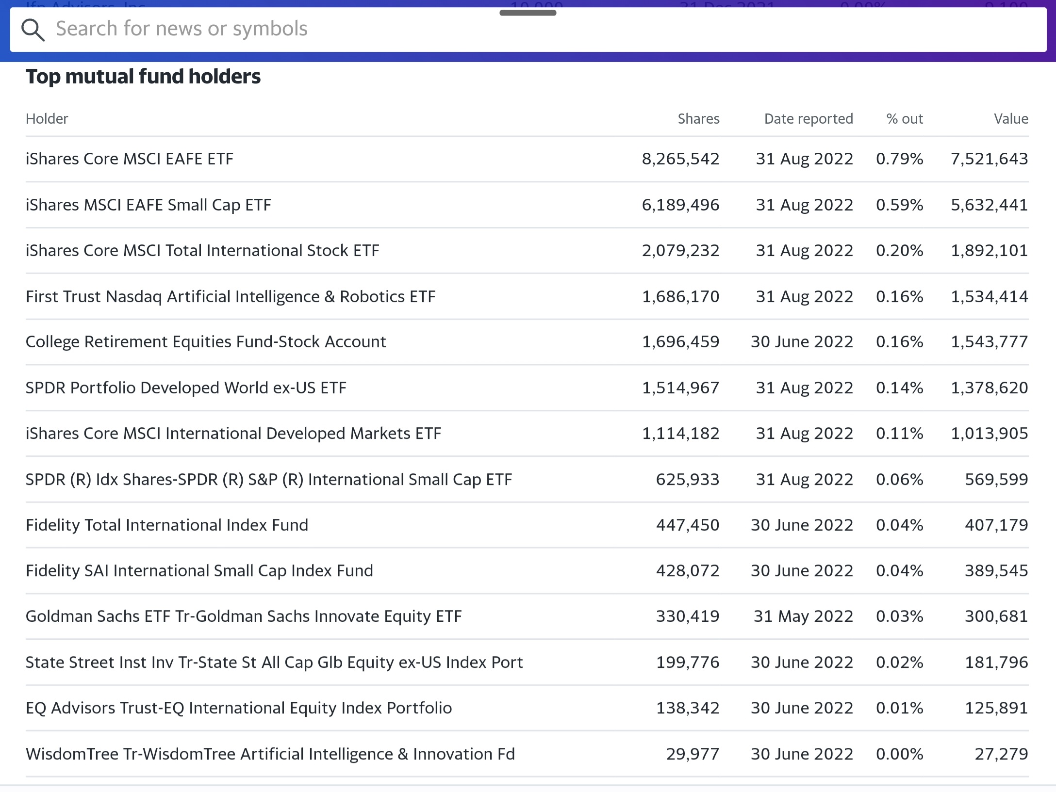Image resolution: width=1056 pixels, height=792 pixels.
Task: Click the 0.11% out cell
Action: point(899,433)
